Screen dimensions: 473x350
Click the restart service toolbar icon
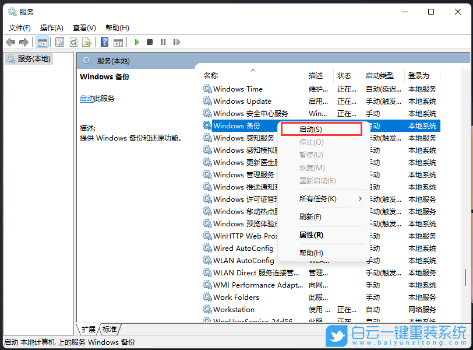coord(177,42)
